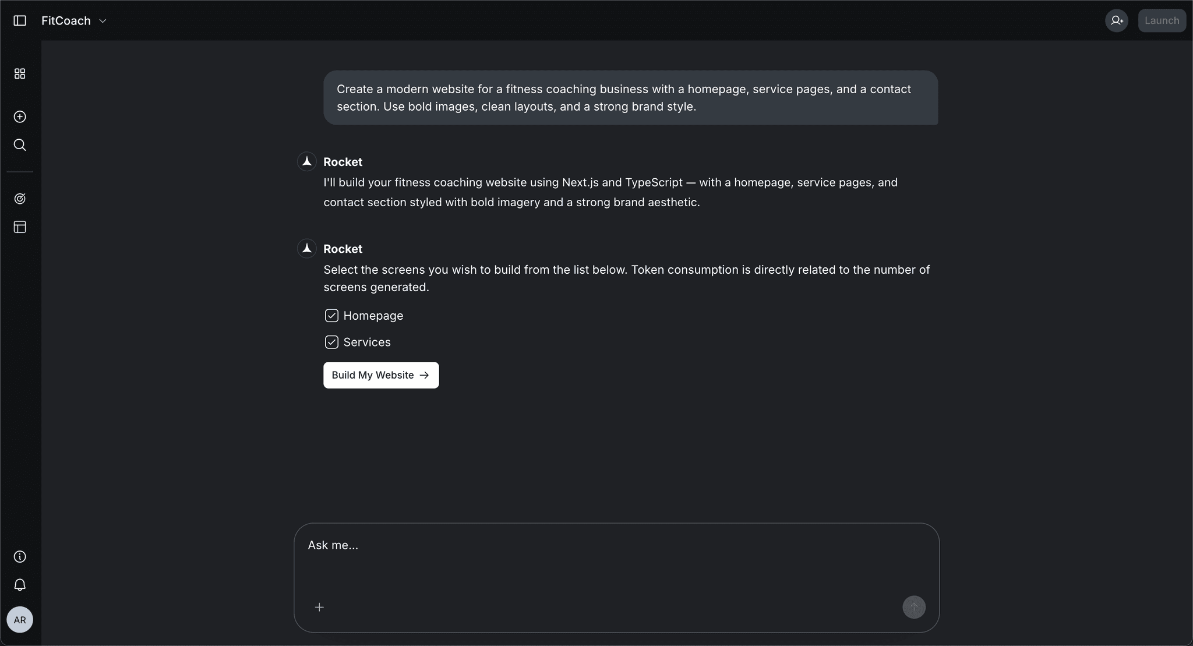The height and width of the screenshot is (646, 1193).
Task: Uncheck the Services checkbox
Action: click(x=331, y=342)
